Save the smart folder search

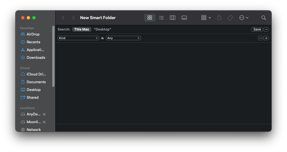point(257,29)
